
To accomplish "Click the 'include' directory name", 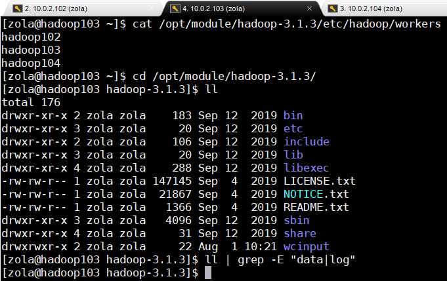I will click(x=307, y=141).
